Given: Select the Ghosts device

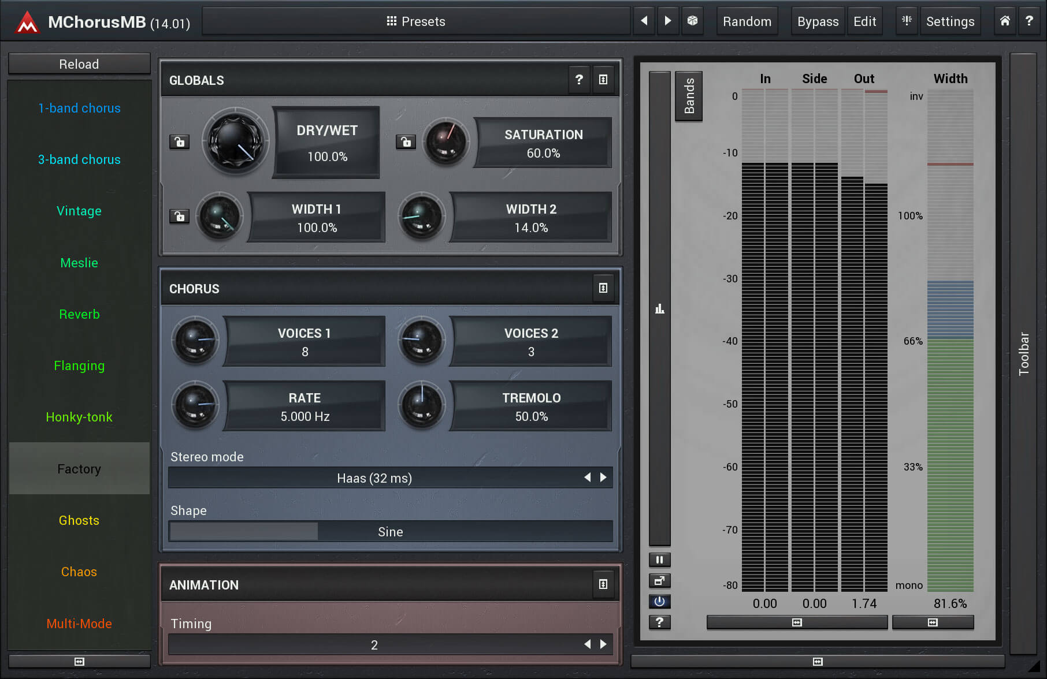Looking at the screenshot, I should click(x=79, y=520).
